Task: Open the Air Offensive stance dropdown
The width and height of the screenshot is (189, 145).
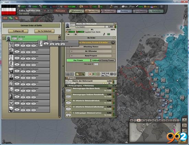Action: tap(91, 51)
